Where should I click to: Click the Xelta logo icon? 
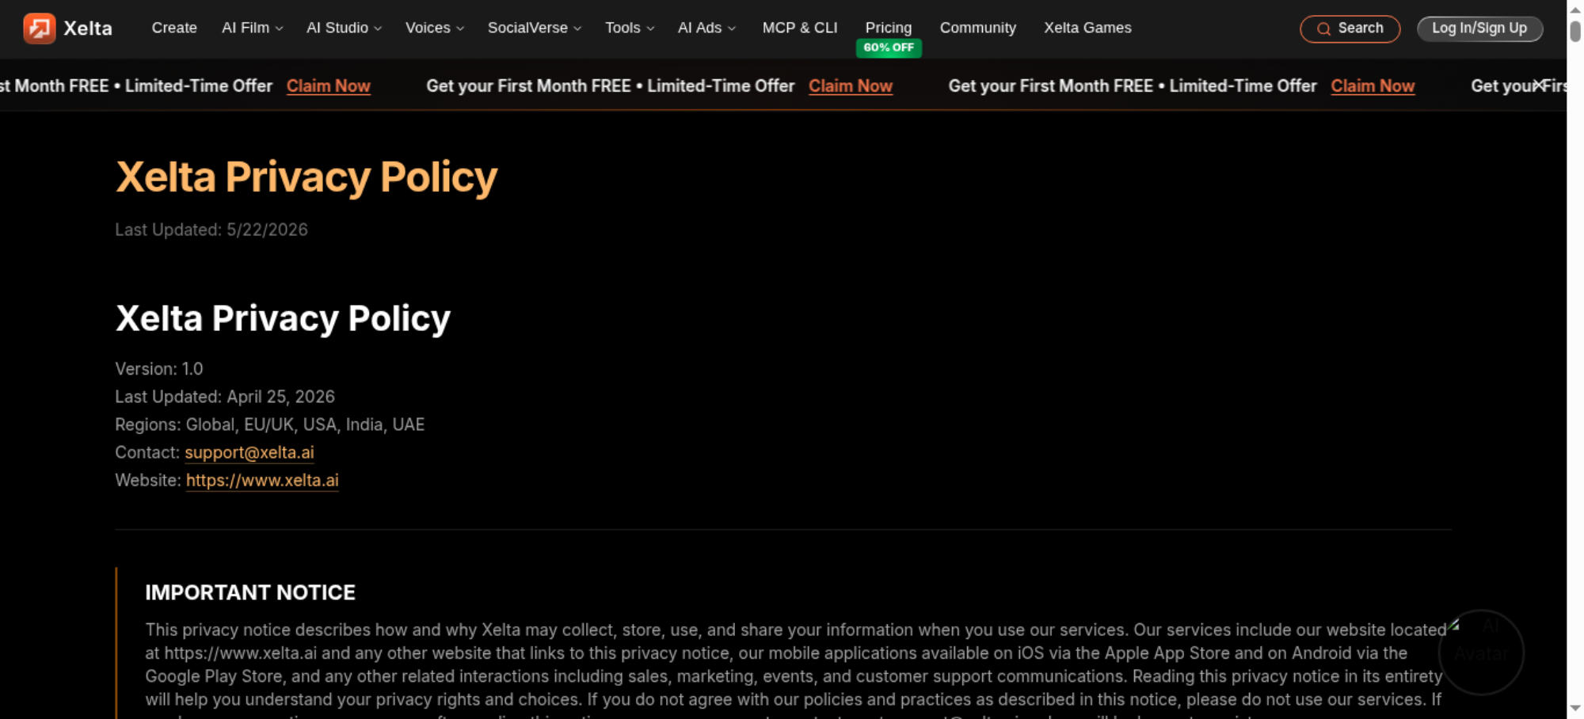click(x=39, y=29)
